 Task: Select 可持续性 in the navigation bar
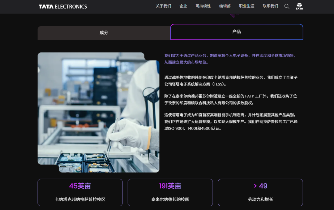[x=203, y=6]
